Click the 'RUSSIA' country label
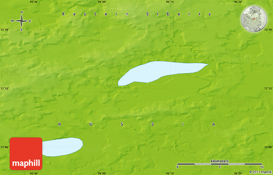The image size is (273, 175). pos(137,124)
